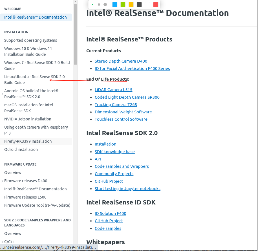Screen dimensions: 258x251
Task: Pick the green annotation color
Action: click(123, 5)
